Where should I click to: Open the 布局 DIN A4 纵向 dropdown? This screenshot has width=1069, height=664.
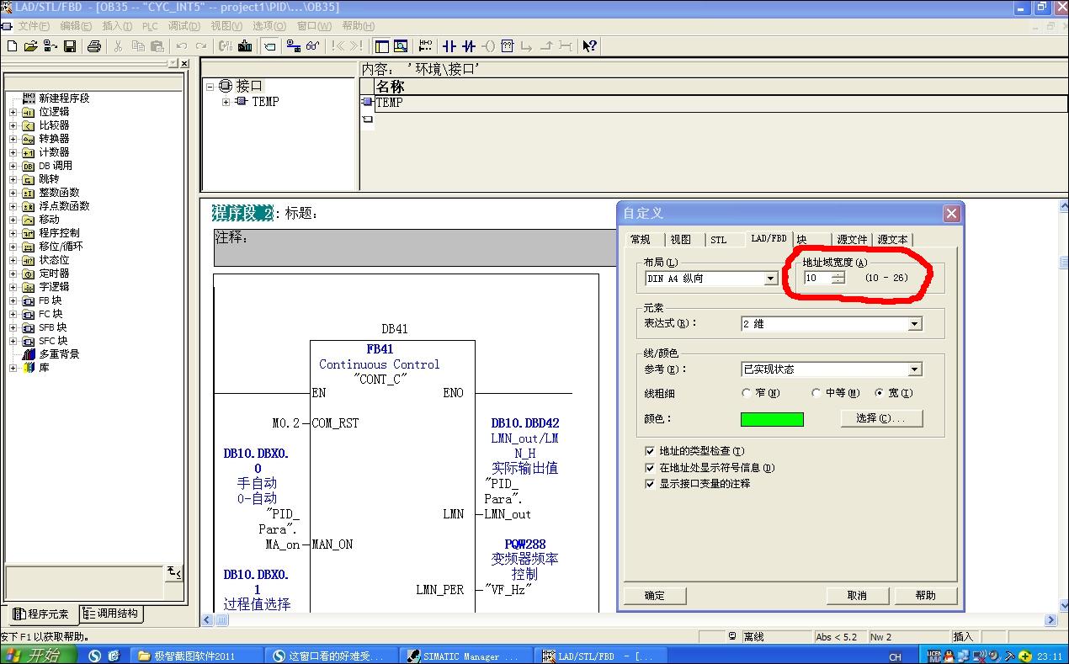pyautogui.click(x=770, y=279)
